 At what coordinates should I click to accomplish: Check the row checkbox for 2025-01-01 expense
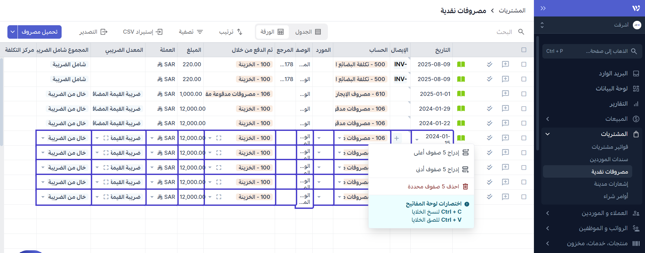[x=524, y=94]
